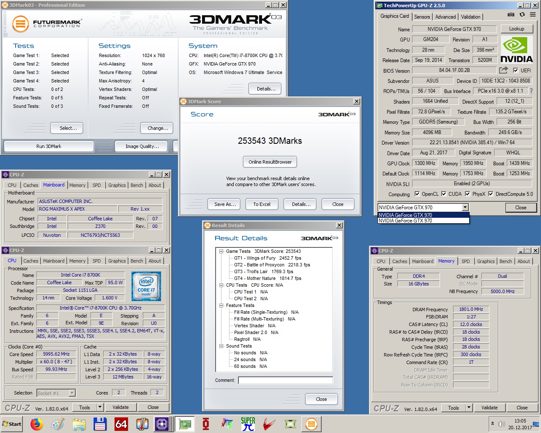Screen dimensions: 541x433
Task: Click the To Excel button
Action: click(x=262, y=204)
